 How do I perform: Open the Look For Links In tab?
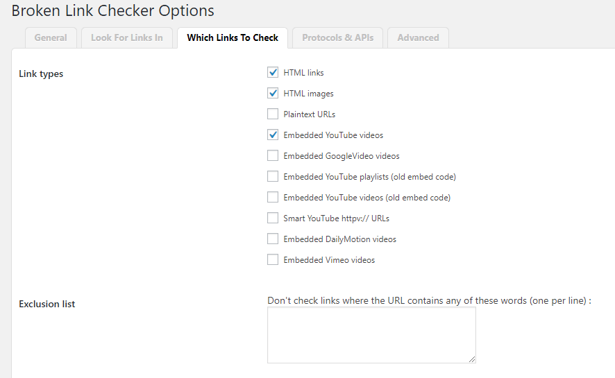(x=127, y=37)
